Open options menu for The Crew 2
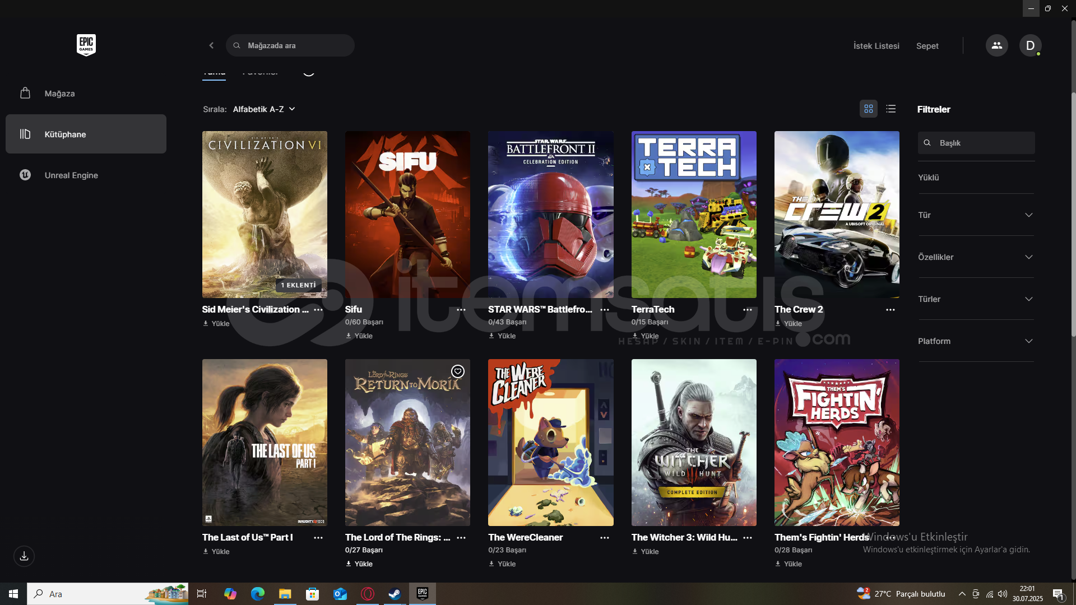This screenshot has height=605, width=1076. click(891, 310)
